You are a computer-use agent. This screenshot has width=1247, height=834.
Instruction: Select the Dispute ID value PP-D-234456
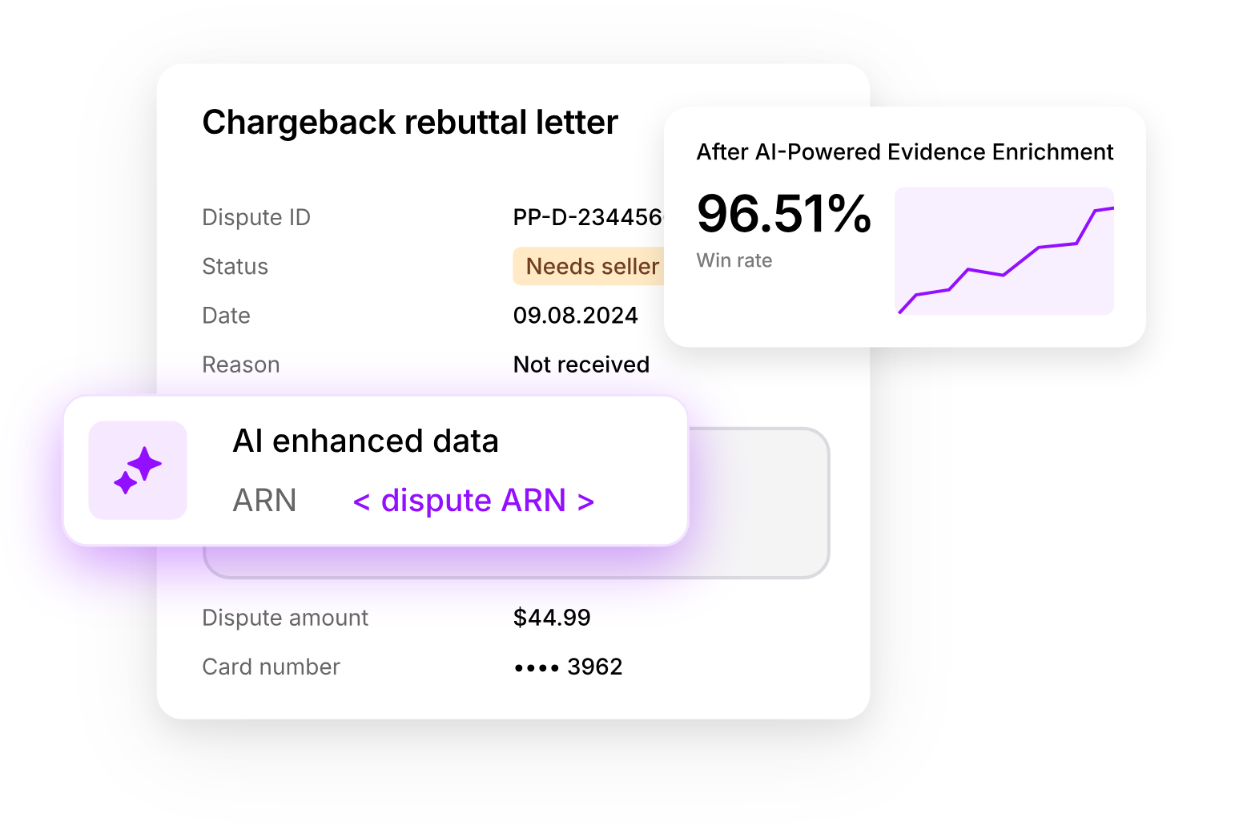(x=588, y=217)
